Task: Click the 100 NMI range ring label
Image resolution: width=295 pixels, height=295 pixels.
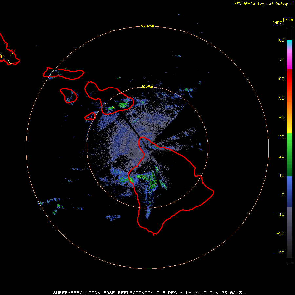Action: (147, 26)
